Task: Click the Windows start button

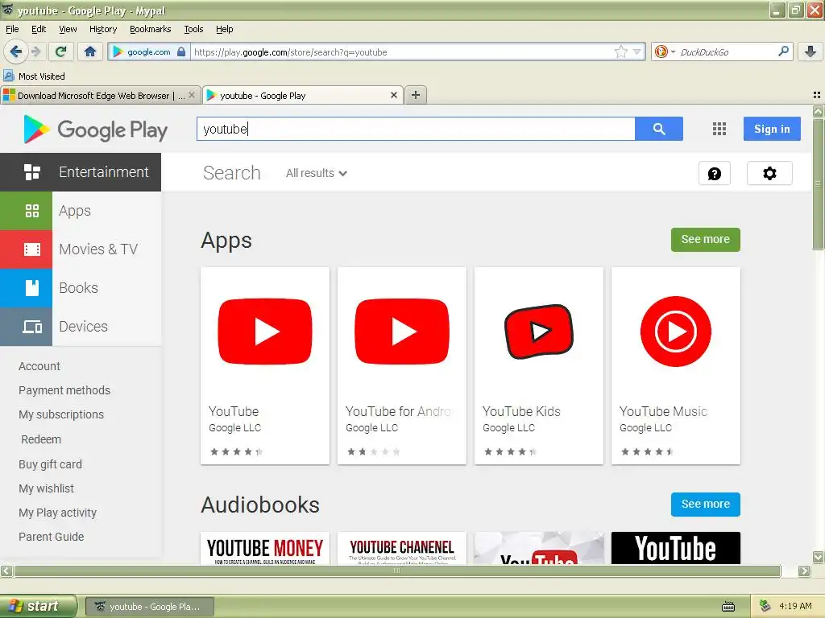Action: 38,607
